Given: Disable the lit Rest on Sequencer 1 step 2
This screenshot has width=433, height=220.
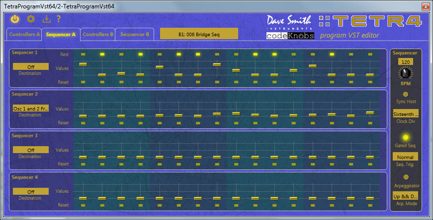Looking at the screenshot, I should point(102,54).
